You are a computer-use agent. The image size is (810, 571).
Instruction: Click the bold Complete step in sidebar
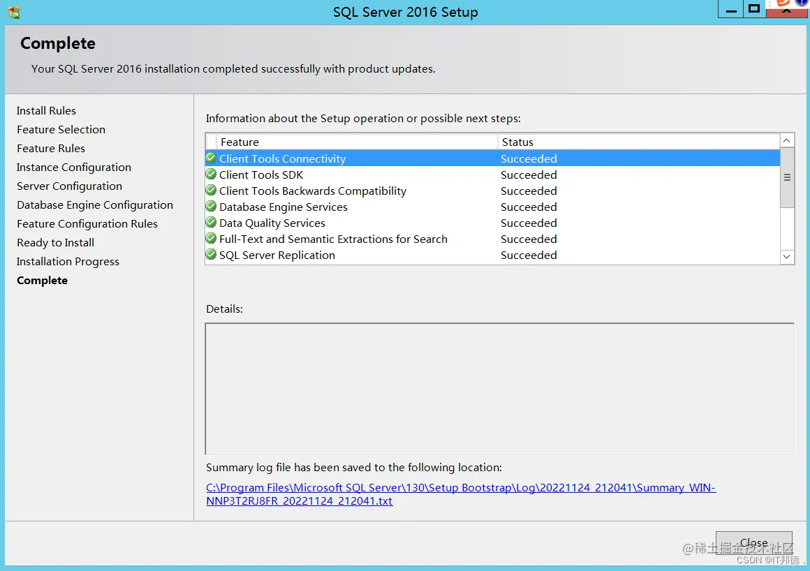tap(42, 281)
